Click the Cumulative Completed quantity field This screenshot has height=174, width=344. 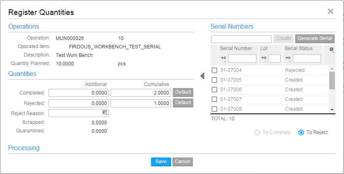141,92
